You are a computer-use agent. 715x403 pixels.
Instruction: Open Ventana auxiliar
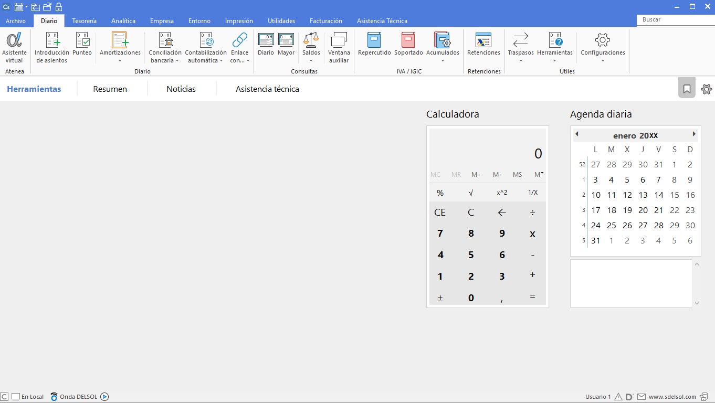[339, 48]
